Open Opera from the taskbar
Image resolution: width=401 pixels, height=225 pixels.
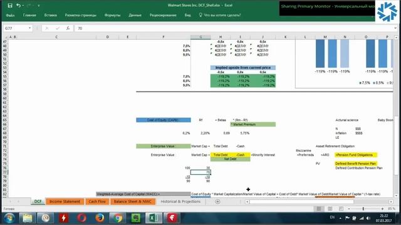pos(81,218)
